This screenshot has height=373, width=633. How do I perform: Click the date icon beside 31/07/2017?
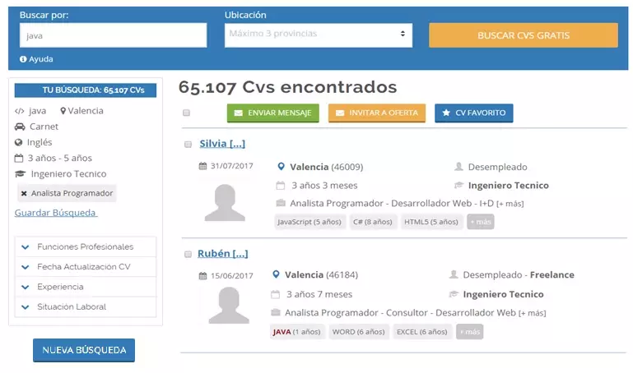[202, 166]
